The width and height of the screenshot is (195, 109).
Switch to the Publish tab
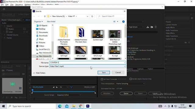[150, 69]
